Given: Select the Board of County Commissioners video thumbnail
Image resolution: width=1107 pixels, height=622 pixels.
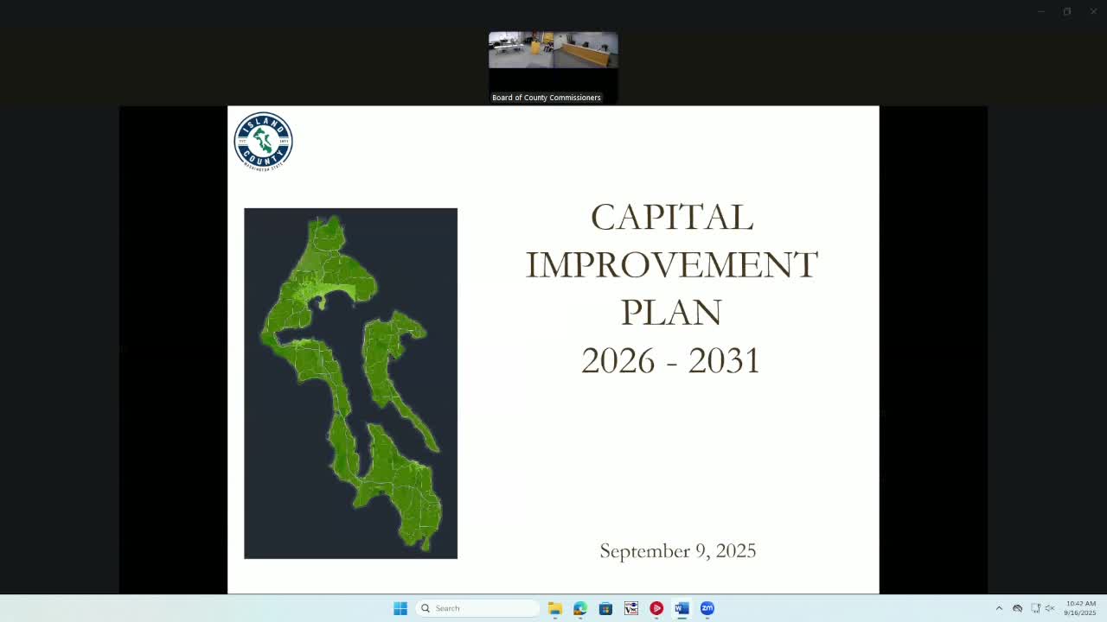Looking at the screenshot, I should tap(553, 50).
